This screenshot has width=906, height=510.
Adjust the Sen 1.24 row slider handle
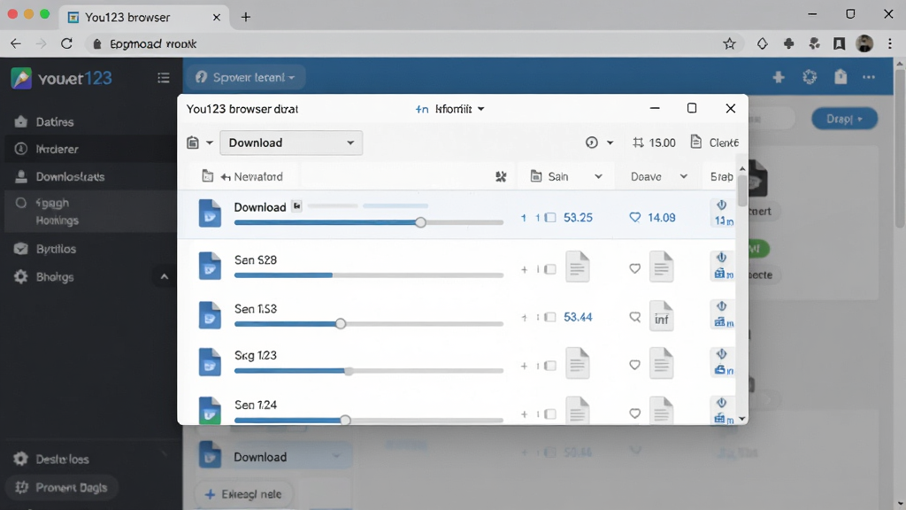click(345, 421)
